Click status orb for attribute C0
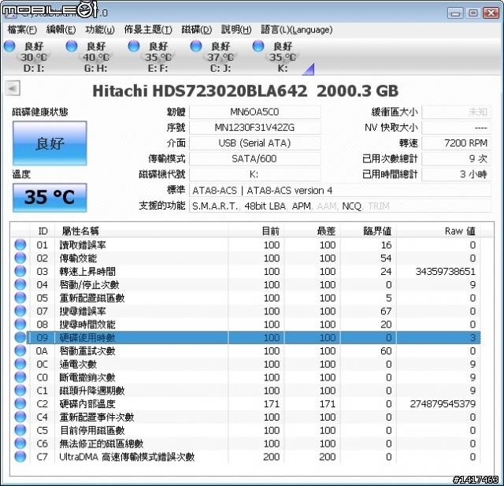This screenshot has height=486, width=504. click(x=20, y=377)
